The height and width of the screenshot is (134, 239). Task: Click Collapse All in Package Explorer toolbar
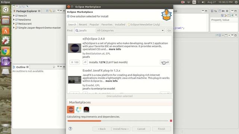click(47, 11)
